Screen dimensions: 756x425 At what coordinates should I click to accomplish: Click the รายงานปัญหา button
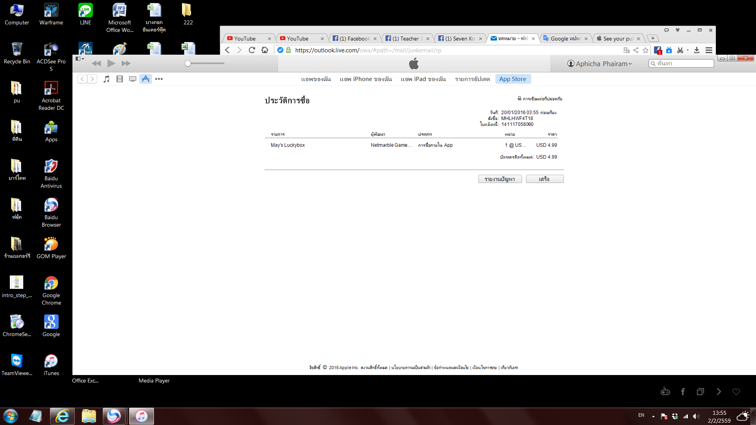point(500,179)
